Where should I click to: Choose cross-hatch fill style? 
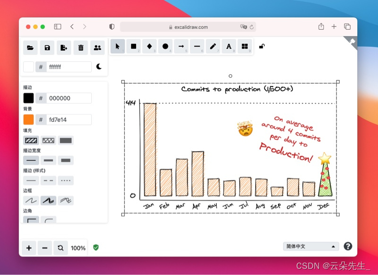[x=49, y=140]
